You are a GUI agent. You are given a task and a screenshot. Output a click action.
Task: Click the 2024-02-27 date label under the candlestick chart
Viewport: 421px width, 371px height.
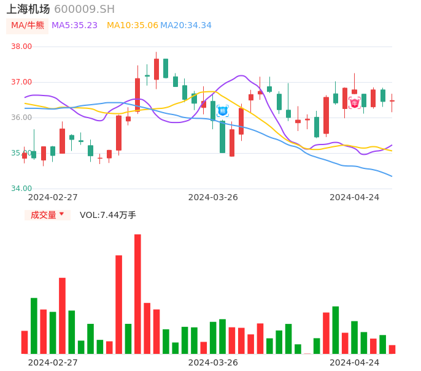tap(53, 197)
